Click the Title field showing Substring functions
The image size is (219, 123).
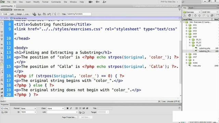[79, 14]
